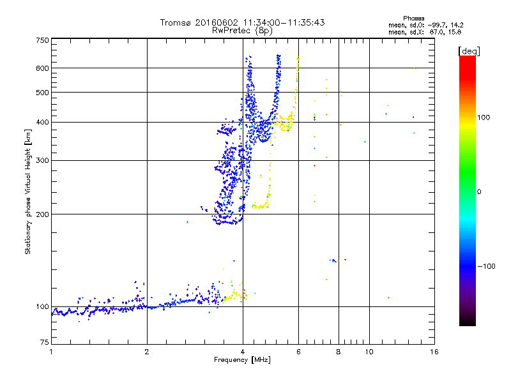
Task: Click the 'Phases' header label
Action: coord(413,19)
